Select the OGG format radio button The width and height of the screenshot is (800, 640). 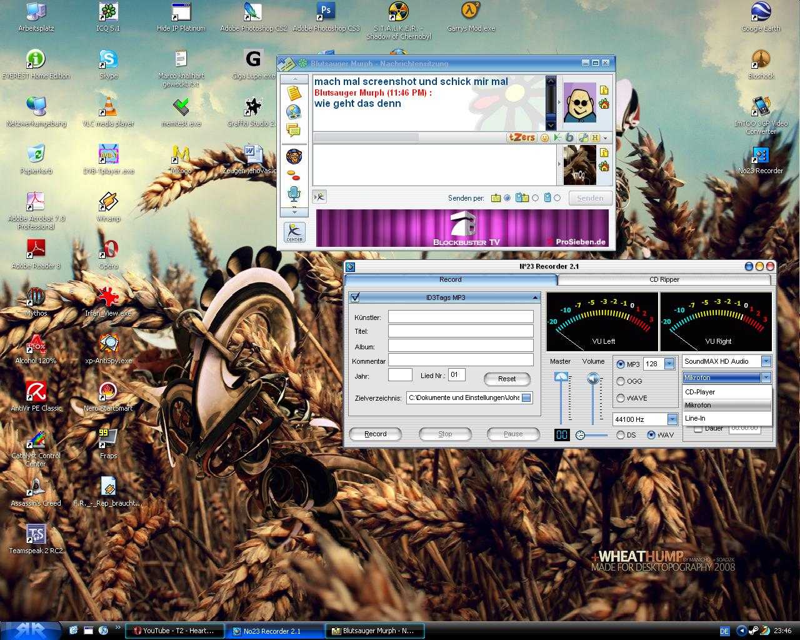point(621,381)
